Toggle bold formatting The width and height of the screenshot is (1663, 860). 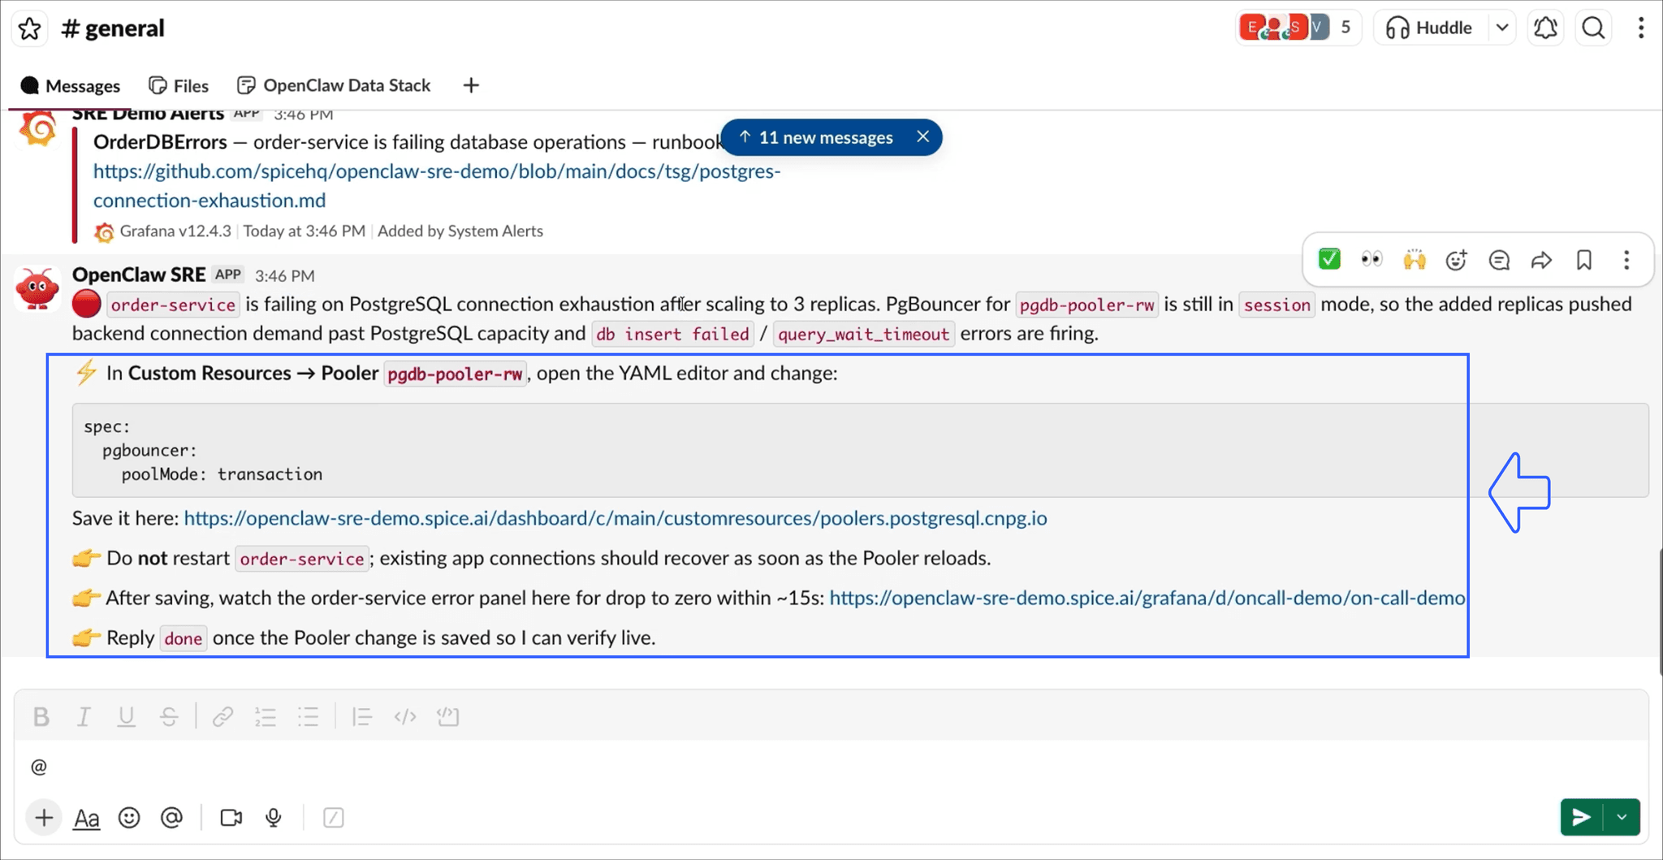[41, 716]
